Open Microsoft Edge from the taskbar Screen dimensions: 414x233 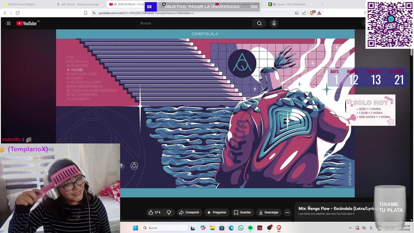[231, 228]
